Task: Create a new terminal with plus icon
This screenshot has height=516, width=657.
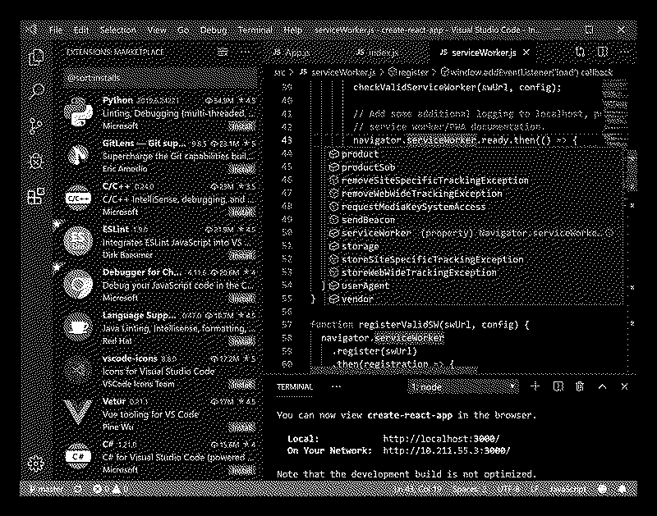Action: pos(535,386)
